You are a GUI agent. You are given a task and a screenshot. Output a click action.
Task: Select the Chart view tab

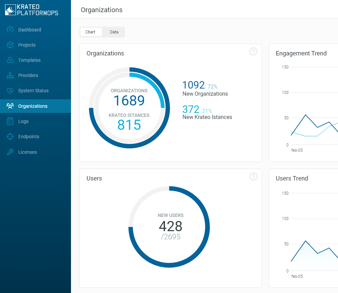pos(90,32)
